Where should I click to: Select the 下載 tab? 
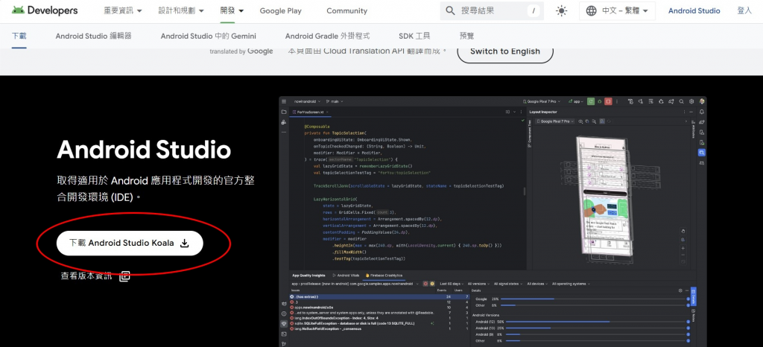pyautogui.click(x=19, y=36)
